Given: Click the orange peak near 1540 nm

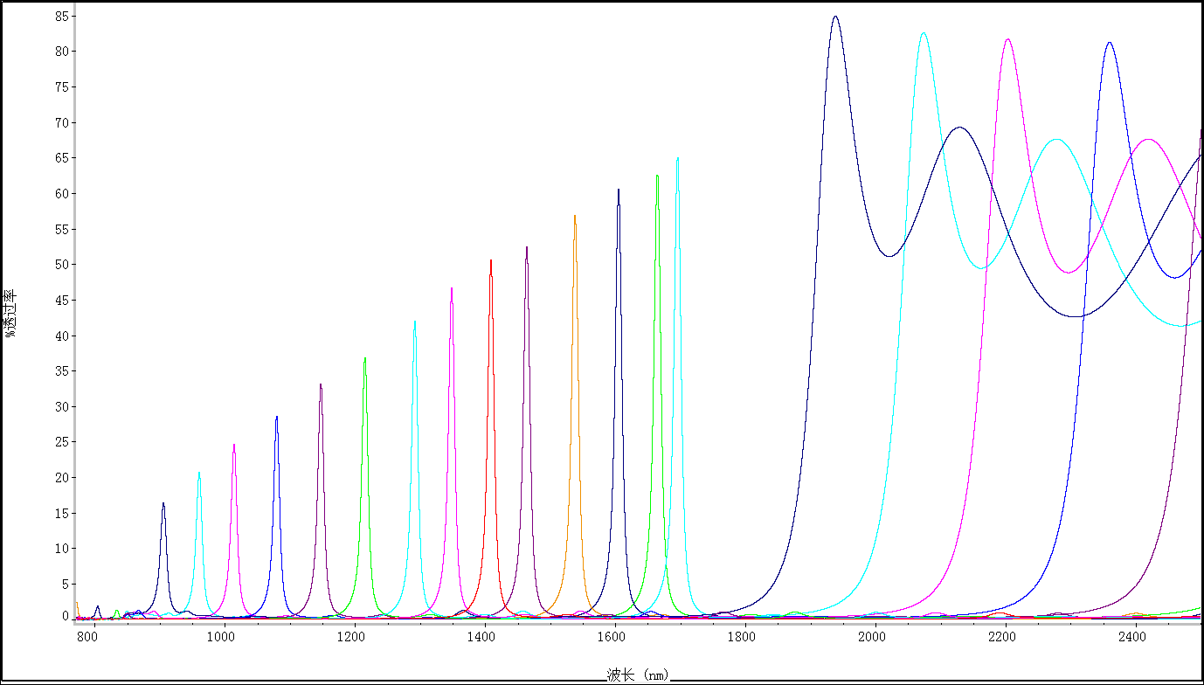Looking at the screenshot, I should click(x=574, y=217).
